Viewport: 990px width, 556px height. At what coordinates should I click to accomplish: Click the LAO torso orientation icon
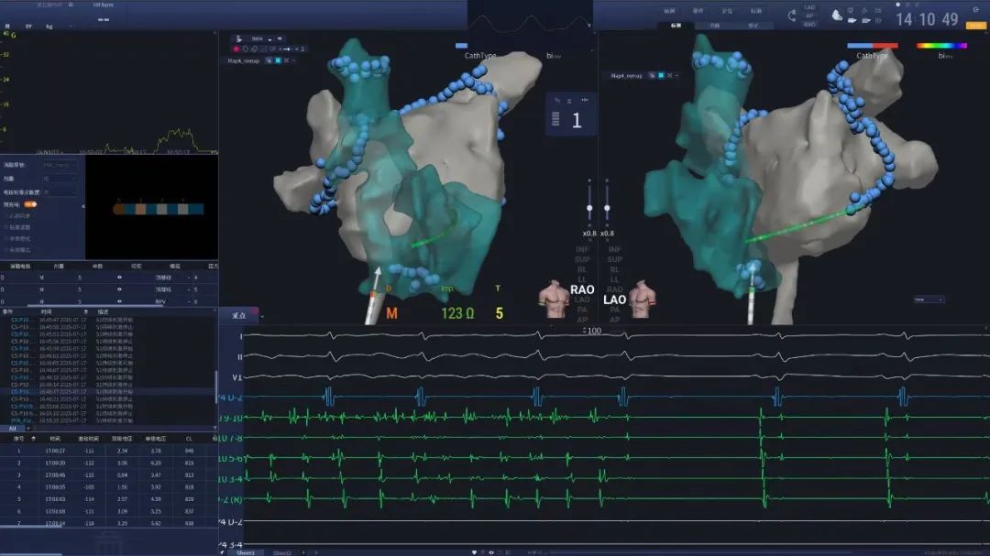click(x=643, y=299)
